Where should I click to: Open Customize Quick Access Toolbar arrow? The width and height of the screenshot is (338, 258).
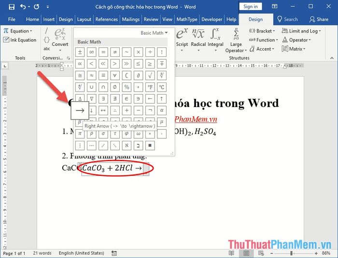(48, 7)
